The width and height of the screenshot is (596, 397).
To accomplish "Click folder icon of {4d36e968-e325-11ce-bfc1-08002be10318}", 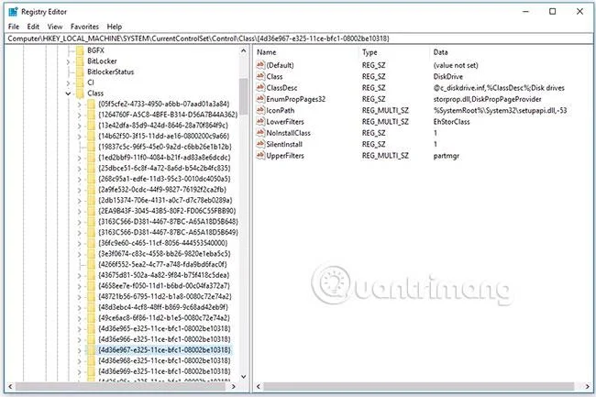I will [x=91, y=360].
